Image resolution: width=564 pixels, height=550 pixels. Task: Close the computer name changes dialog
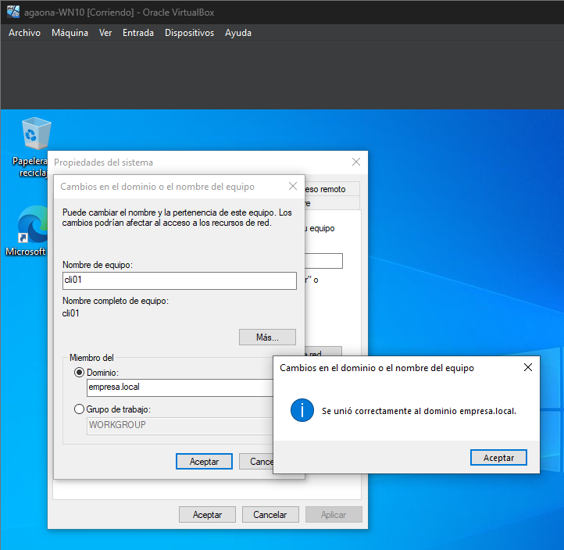[293, 187]
